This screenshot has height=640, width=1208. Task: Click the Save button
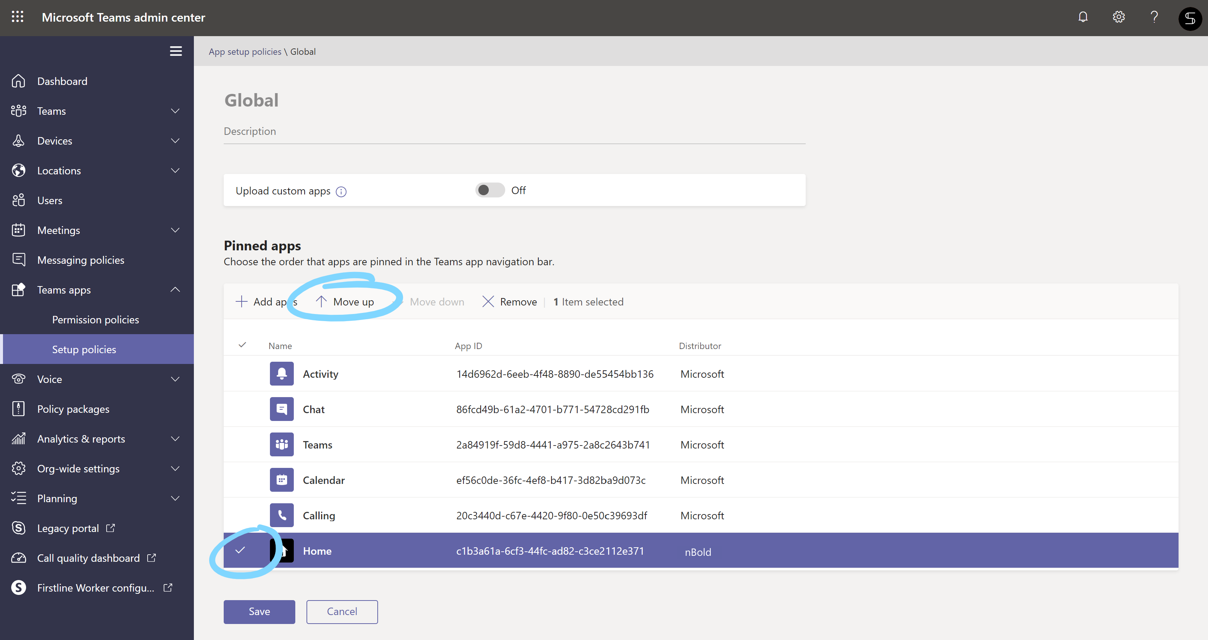(x=259, y=611)
